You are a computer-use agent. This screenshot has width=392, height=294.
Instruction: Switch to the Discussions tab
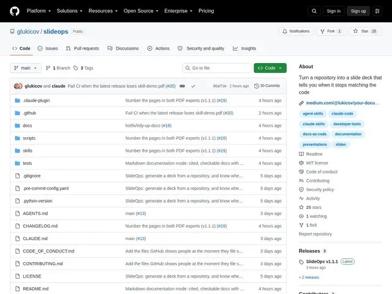123,48
